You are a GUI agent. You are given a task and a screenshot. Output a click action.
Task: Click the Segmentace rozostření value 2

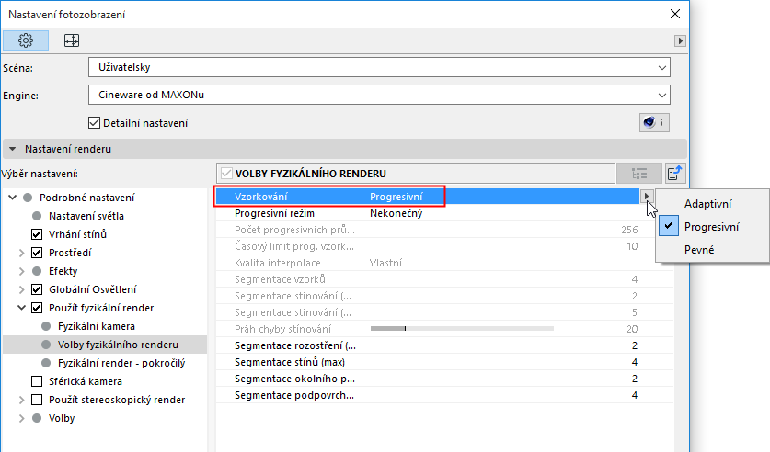pos(635,345)
